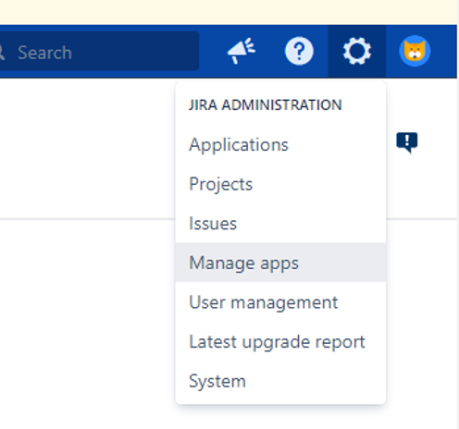459x429 pixels.
Task: Collapse the gear administration menu
Action: coord(357,51)
